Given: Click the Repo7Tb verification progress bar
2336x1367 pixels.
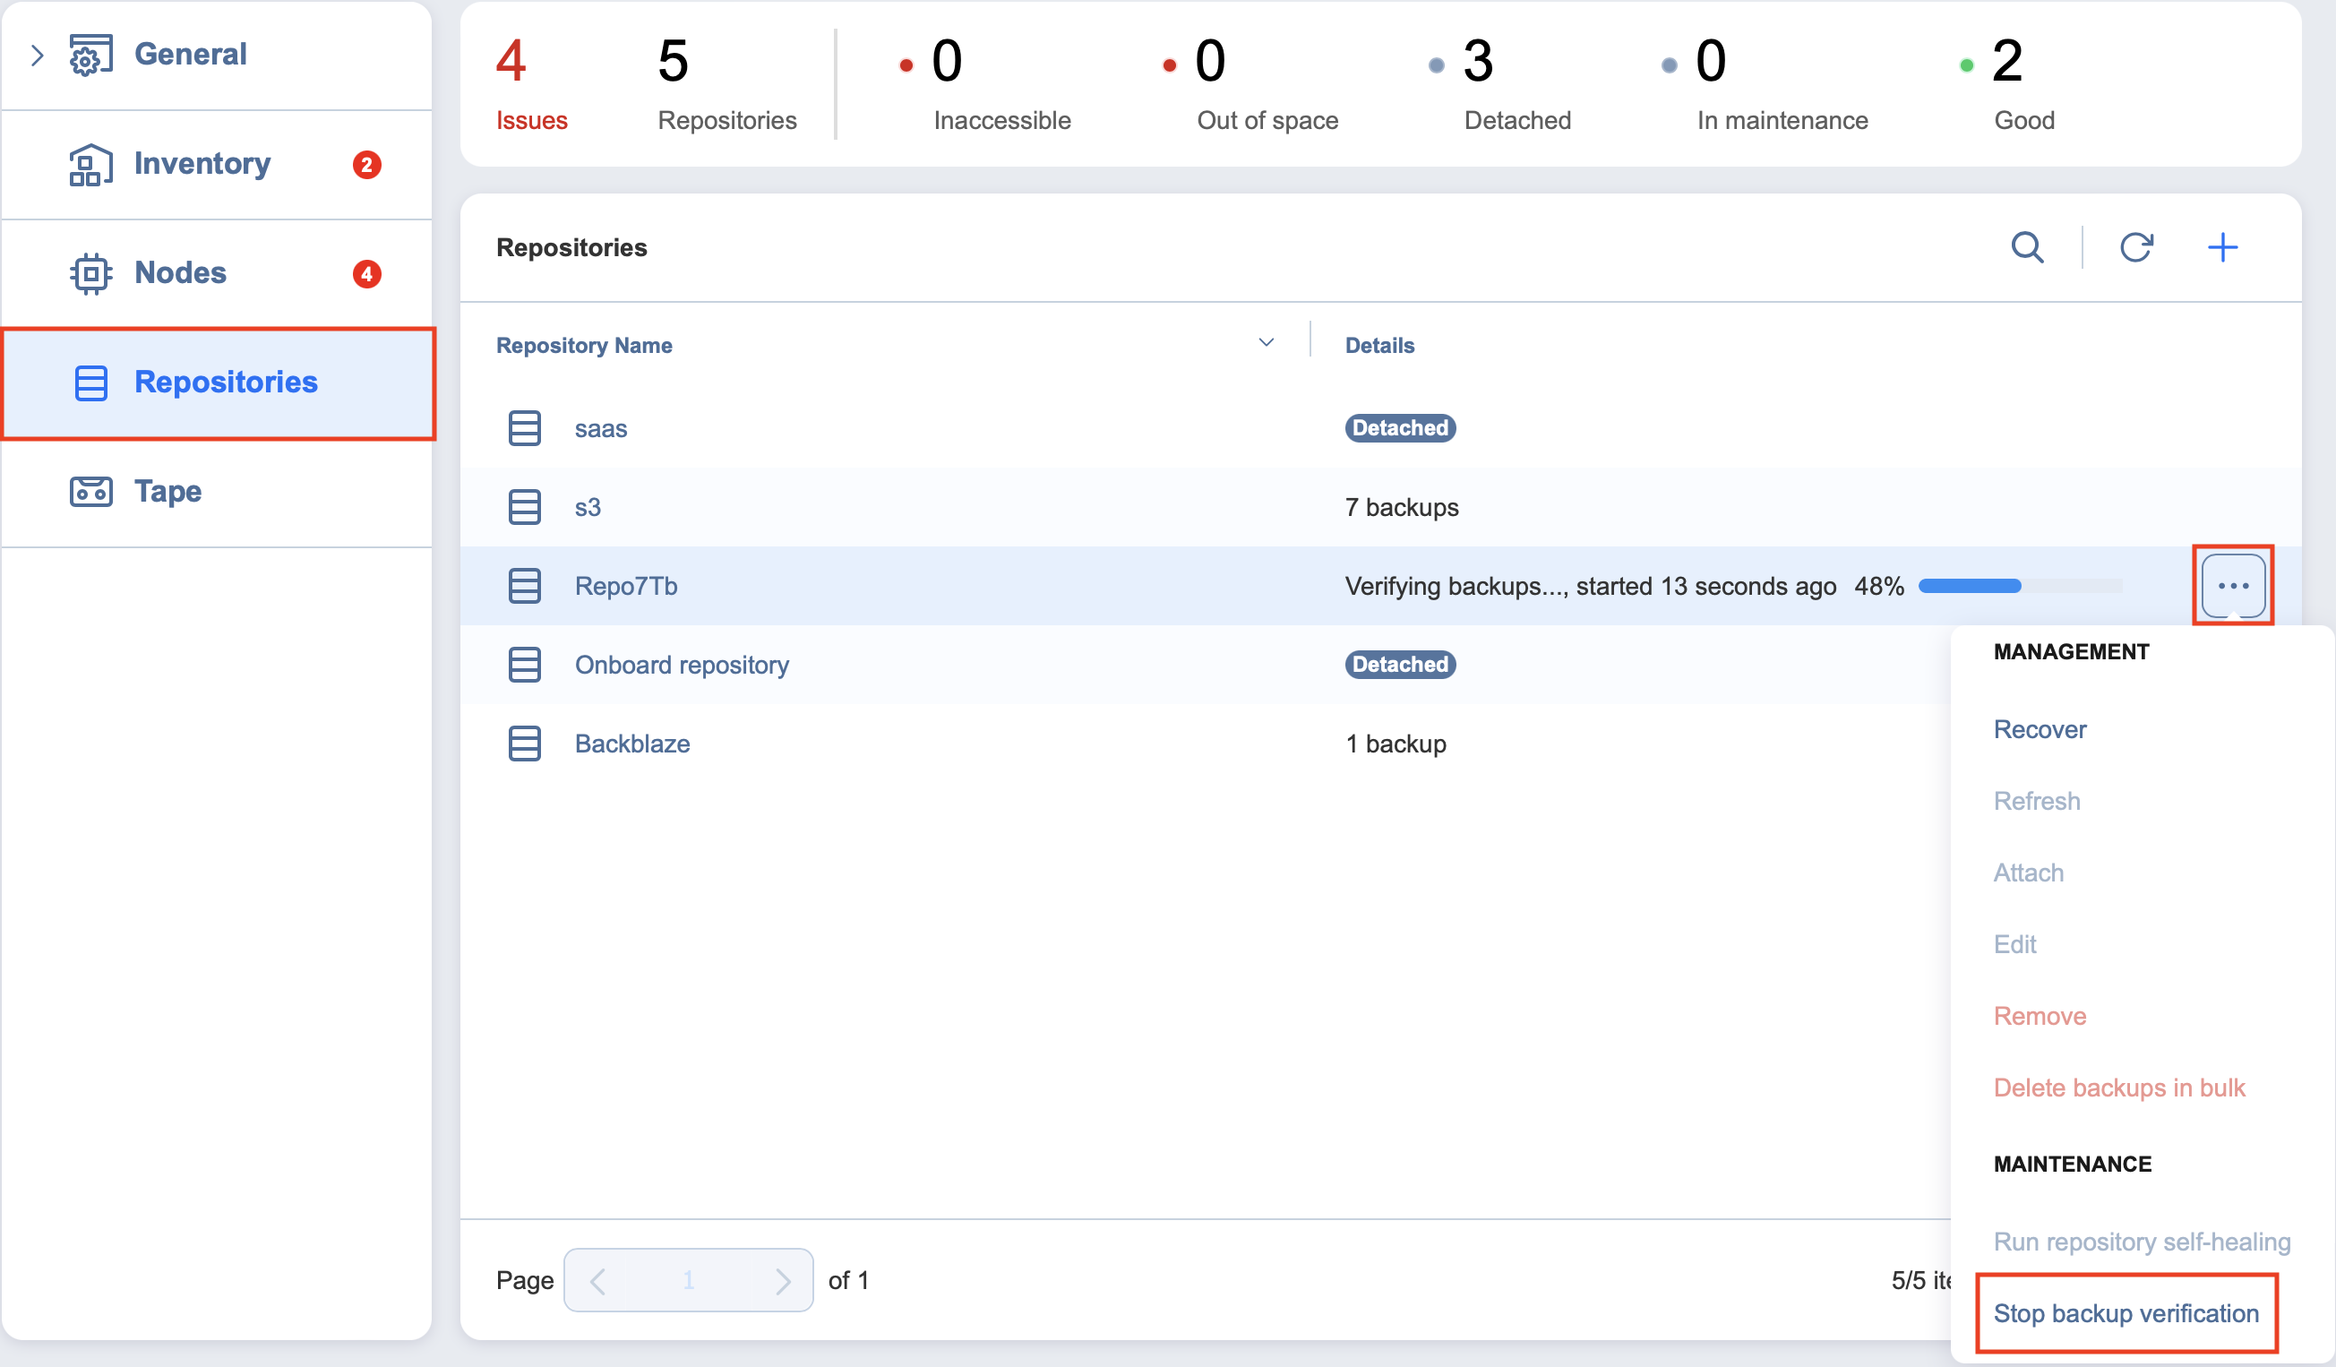Looking at the screenshot, I should coord(2019,586).
